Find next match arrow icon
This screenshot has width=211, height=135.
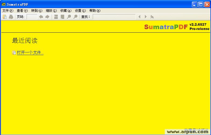coord(146,17)
